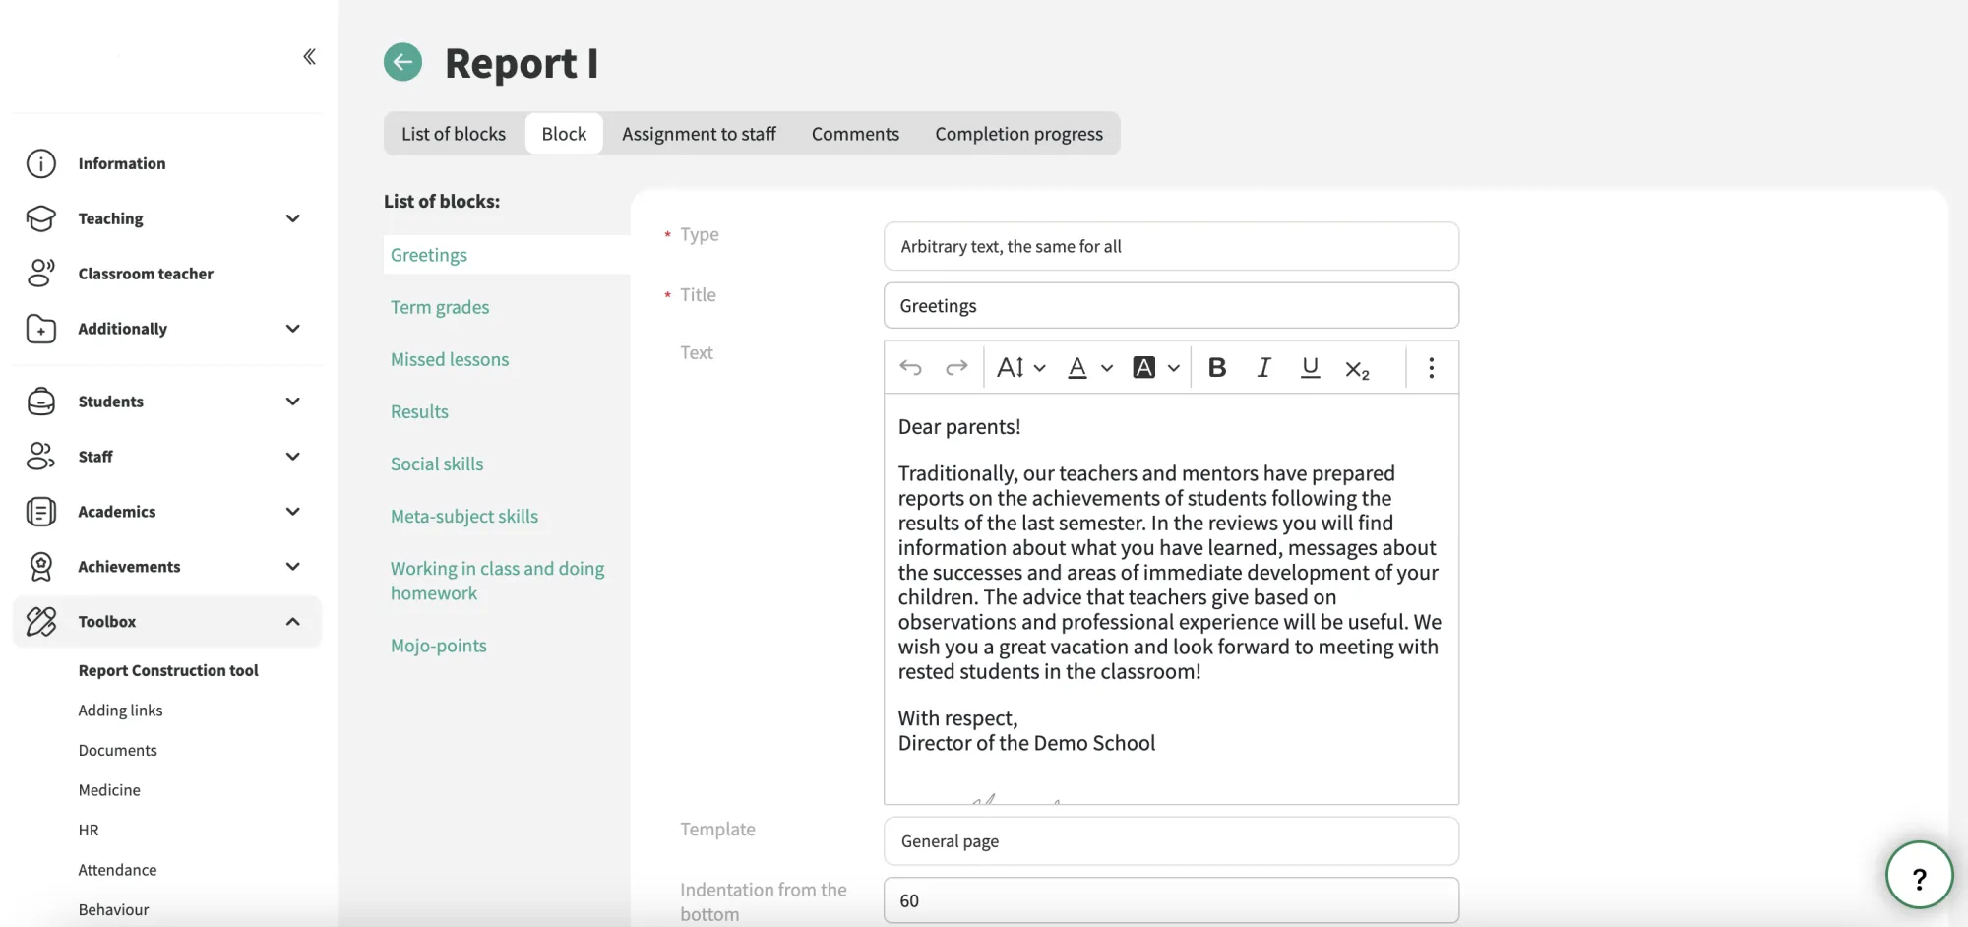The image size is (1968, 927).
Task: Click the Classroom teacher icon
Action: 41,274
